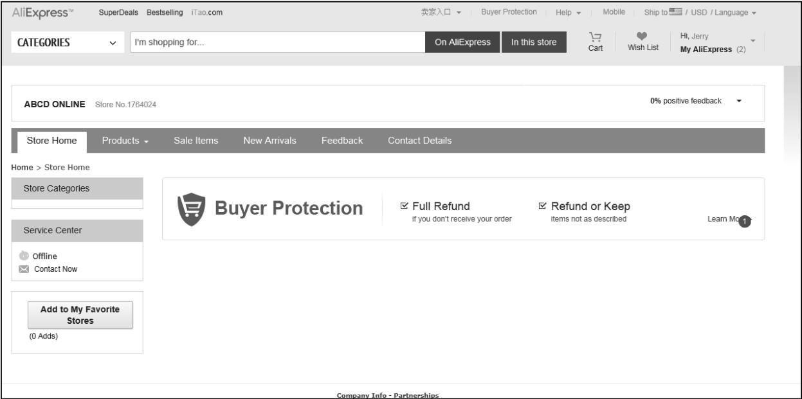Go to the Bestselling page
Image resolution: width=802 pixels, height=399 pixels.
pos(165,13)
